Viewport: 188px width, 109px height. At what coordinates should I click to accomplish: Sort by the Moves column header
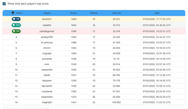[94, 13]
